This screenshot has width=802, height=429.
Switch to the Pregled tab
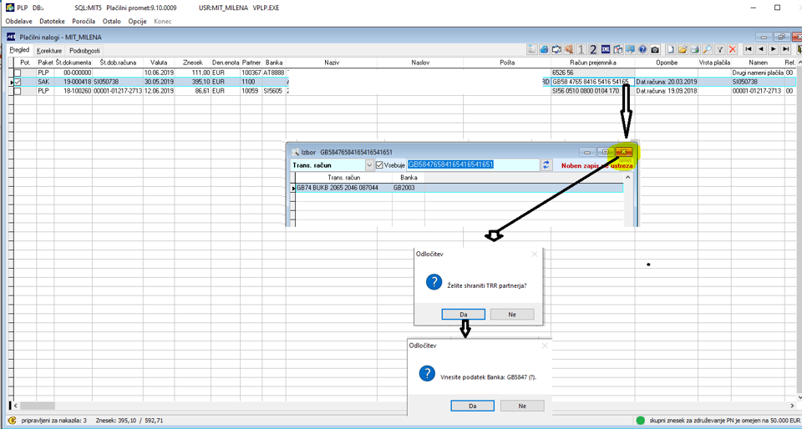point(19,51)
